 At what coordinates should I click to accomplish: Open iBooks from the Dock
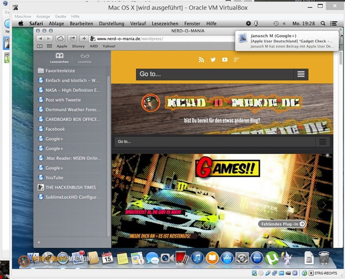click(212, 258)
